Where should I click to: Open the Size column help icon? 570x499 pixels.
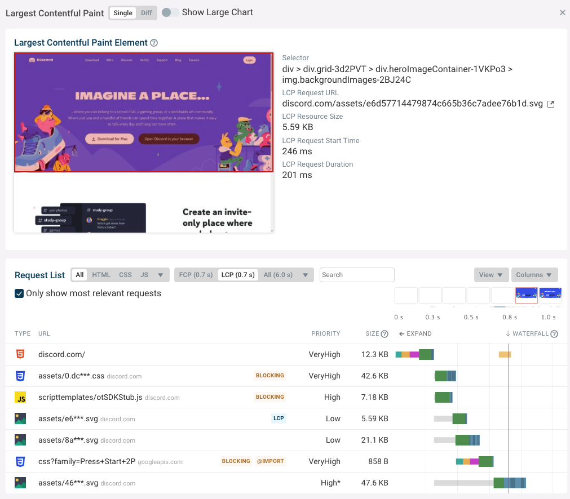point(385,334)
